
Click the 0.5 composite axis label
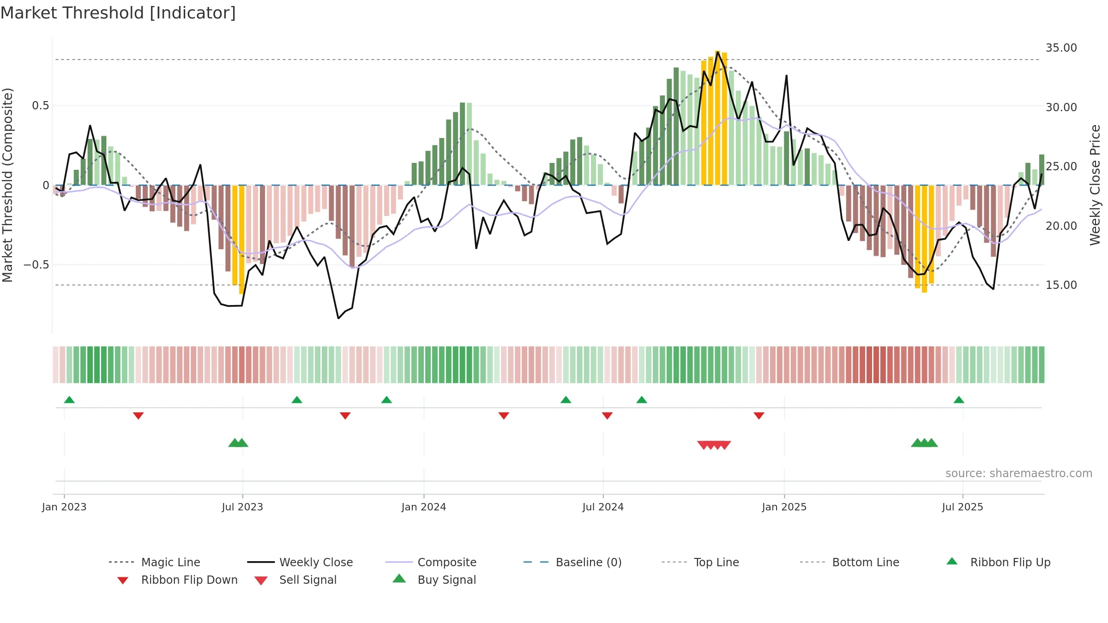(x=41, y=106)
